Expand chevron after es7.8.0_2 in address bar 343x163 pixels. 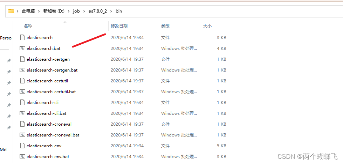click(x=111, y=11)
